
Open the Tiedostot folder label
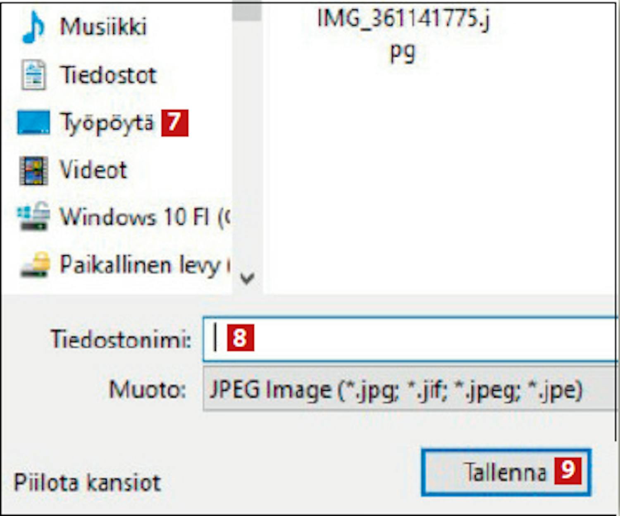click(x=108, y=75)
